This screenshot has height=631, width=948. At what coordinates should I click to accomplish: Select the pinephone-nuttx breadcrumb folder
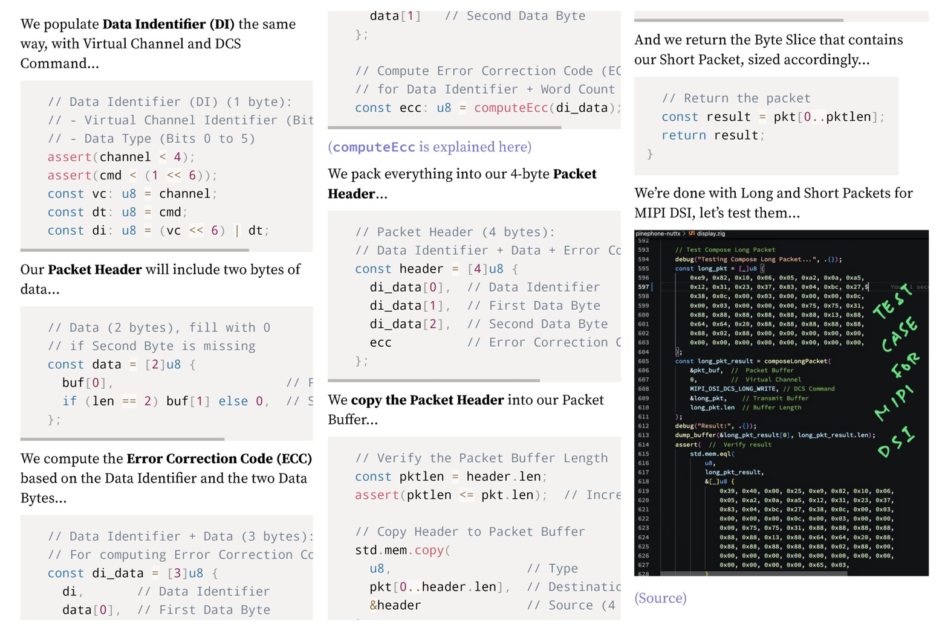tap(658, 234)
